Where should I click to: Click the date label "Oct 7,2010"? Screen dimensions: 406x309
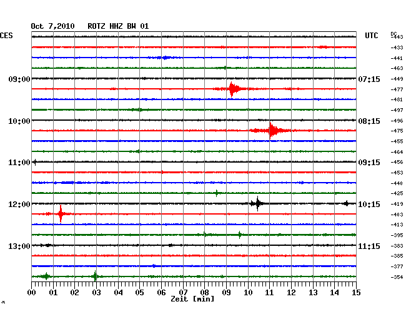(x=52, y=26)
